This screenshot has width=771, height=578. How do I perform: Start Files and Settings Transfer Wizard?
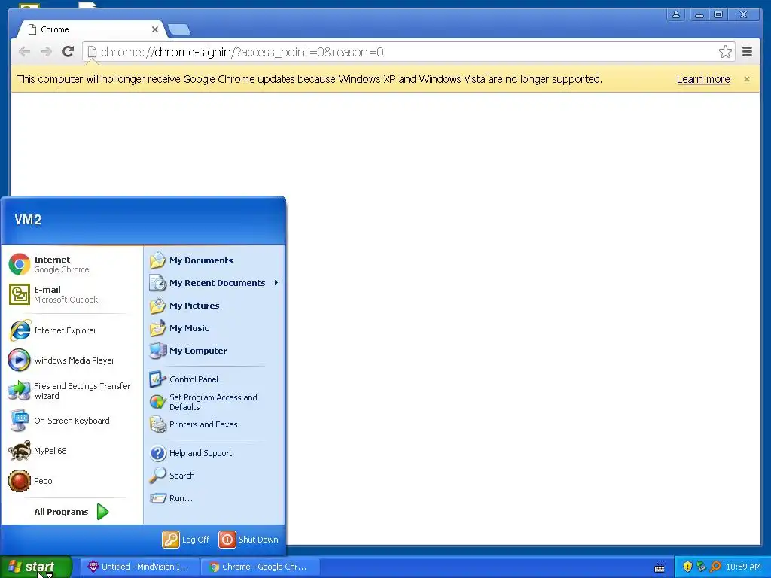pos(72,391)
